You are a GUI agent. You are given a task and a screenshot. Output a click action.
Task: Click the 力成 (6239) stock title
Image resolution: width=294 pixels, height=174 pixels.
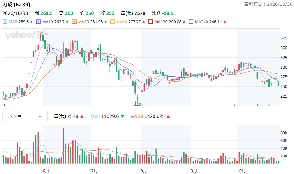tap(16, 4)
